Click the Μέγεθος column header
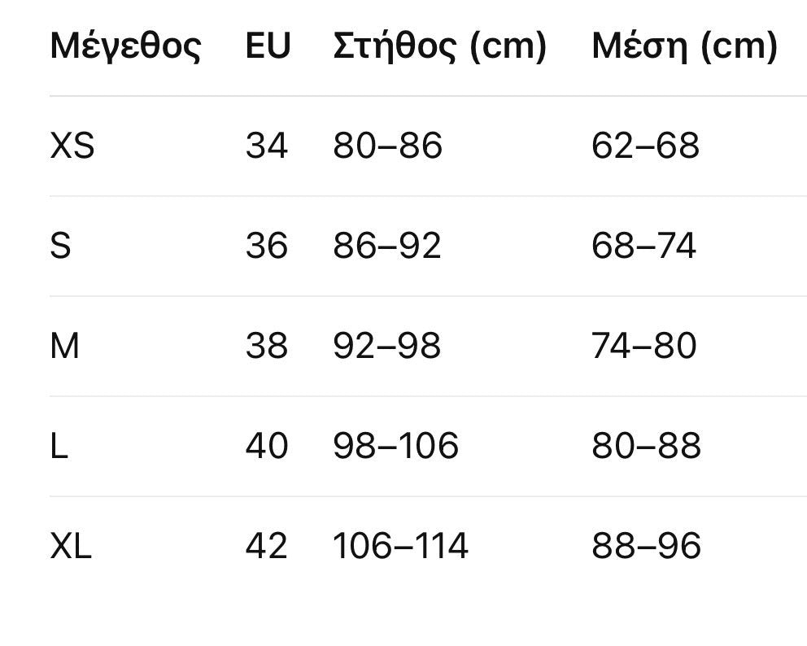Image resolution: width=807 pixels, height=646 pixels. pyautogui.click(x=125, y=46)
